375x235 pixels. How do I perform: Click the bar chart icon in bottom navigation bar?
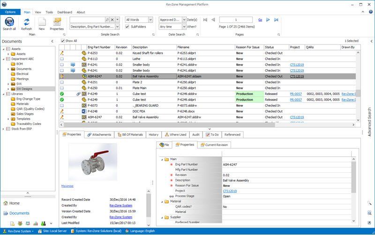point(36,224)
